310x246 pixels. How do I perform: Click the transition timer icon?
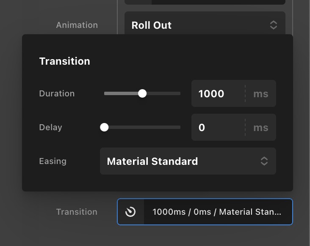(x=131, y=212)
